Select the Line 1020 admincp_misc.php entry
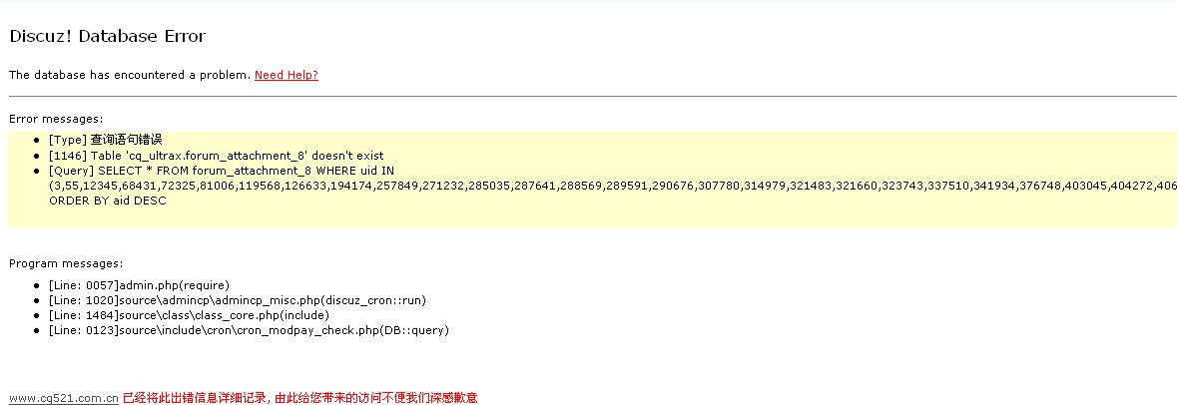The width and height of the screenshot is (1177, 405). click(238, 300)
